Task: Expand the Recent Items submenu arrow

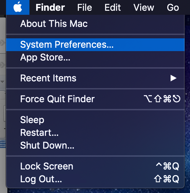Action: click(173, 78)
